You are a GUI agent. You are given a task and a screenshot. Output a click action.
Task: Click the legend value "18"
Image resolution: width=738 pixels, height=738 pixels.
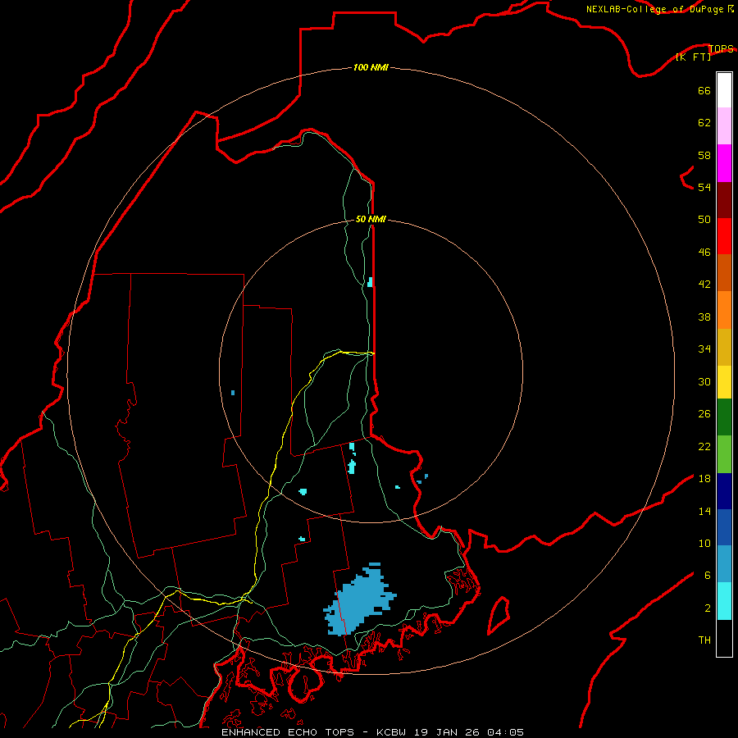[704, 479]
